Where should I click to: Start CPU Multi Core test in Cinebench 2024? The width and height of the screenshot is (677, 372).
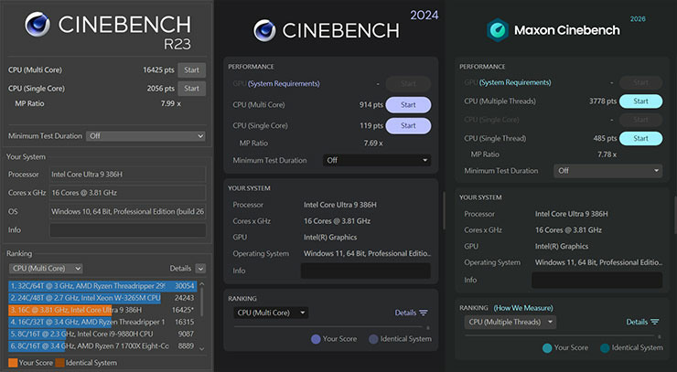click(x=408, y=105)
